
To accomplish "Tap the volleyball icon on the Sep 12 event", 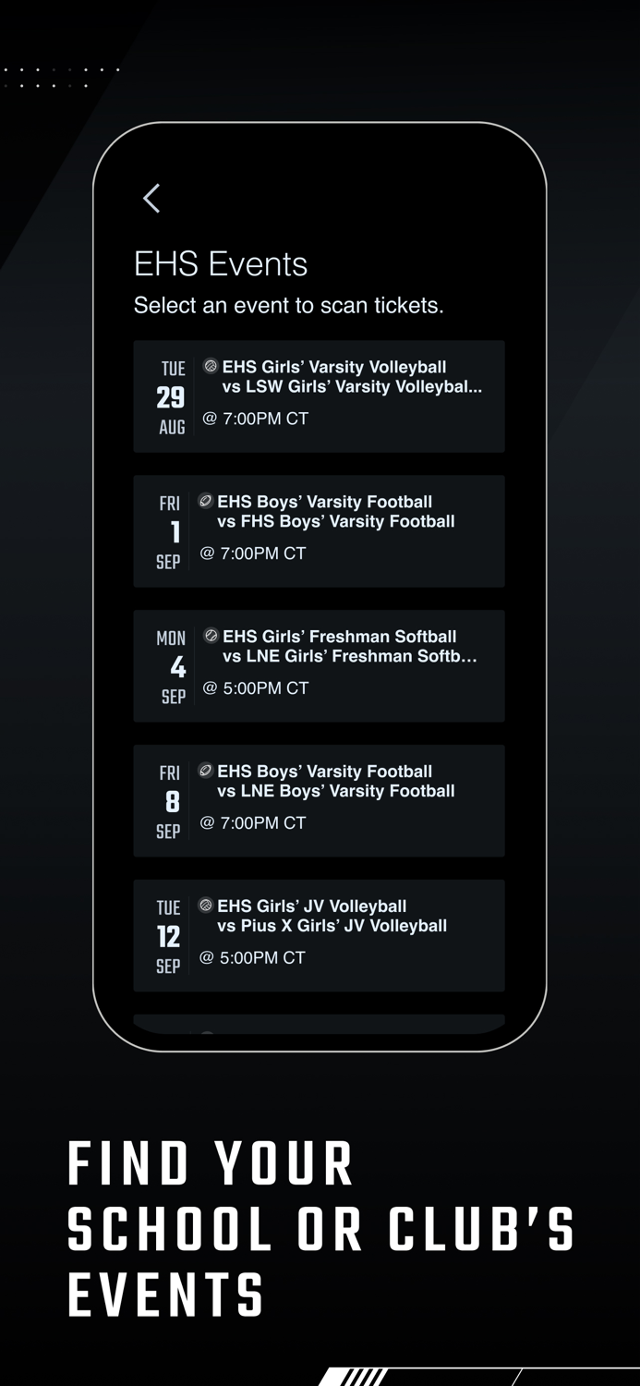I will coord(204,906).
